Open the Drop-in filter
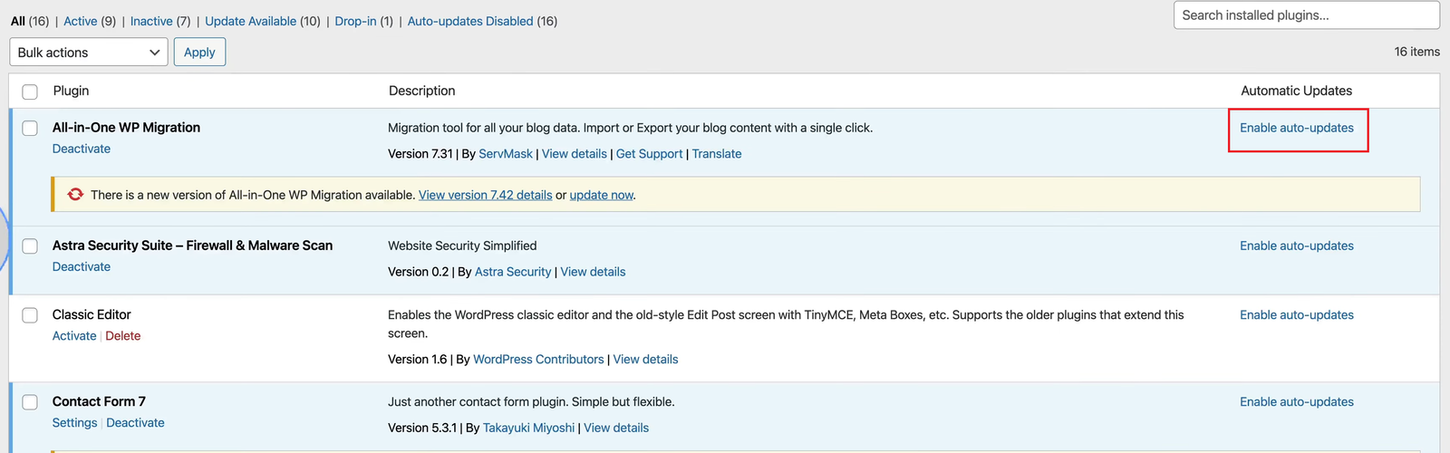 click(x=355, y=21)
